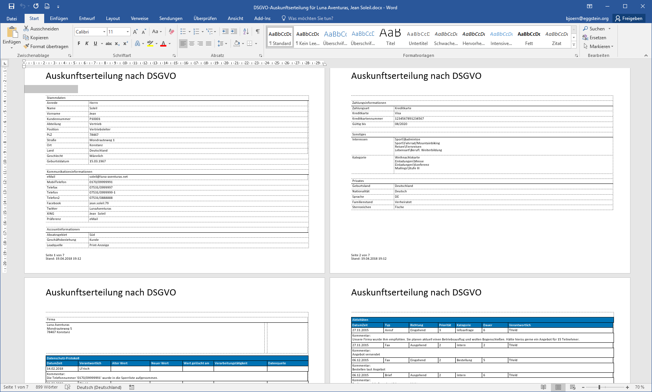The width and height of the screenshot is (652, 392).
Task: Click the Save icon in title bar
Action: [x=12, y=6]
